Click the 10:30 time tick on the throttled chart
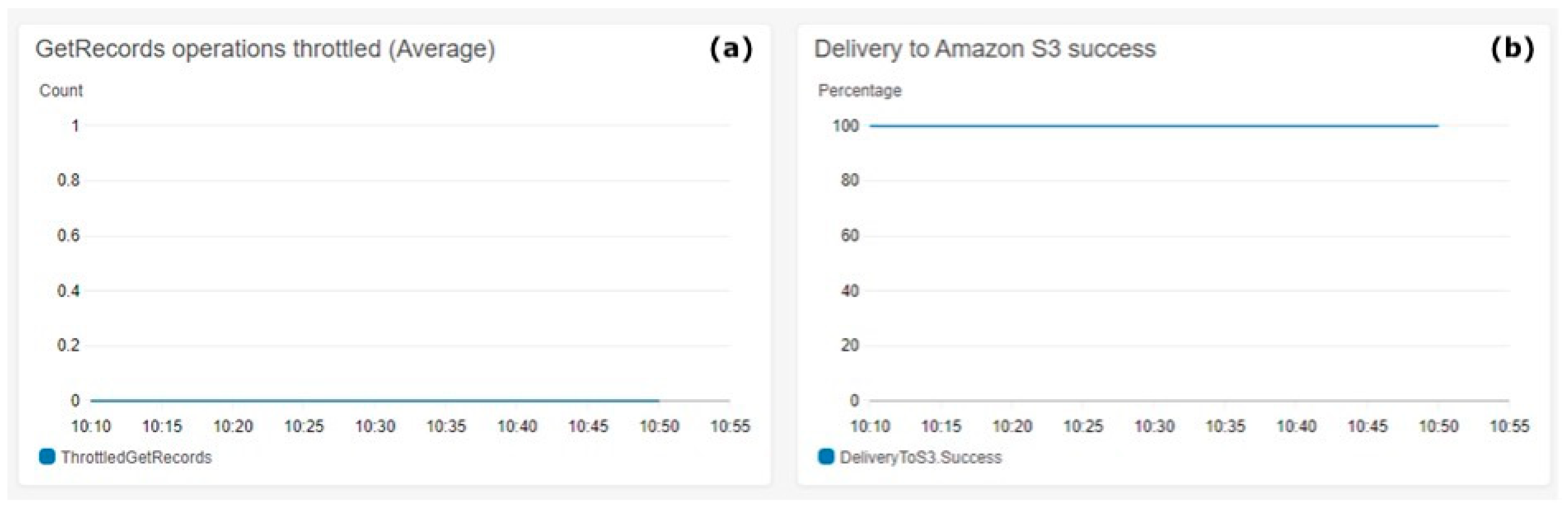 375,426
